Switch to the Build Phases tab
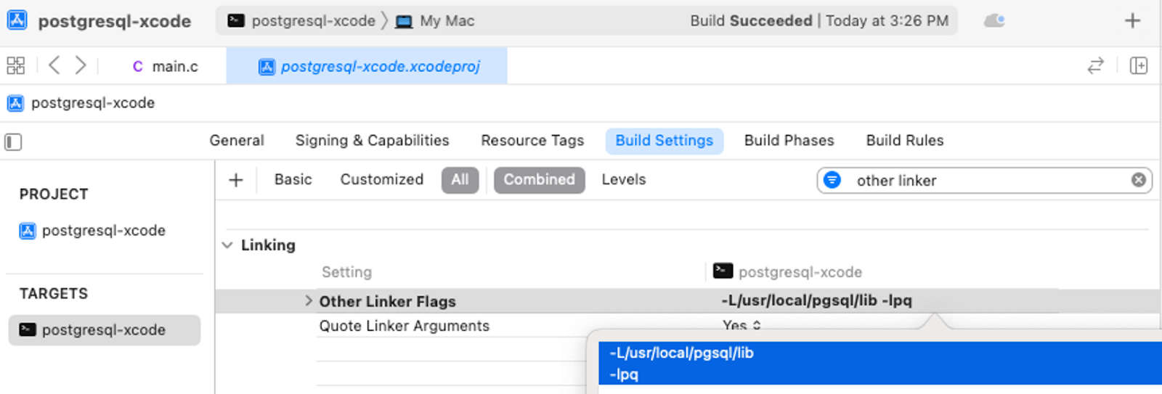This screenshot has width=1162, height=394. tap(789, 141)
